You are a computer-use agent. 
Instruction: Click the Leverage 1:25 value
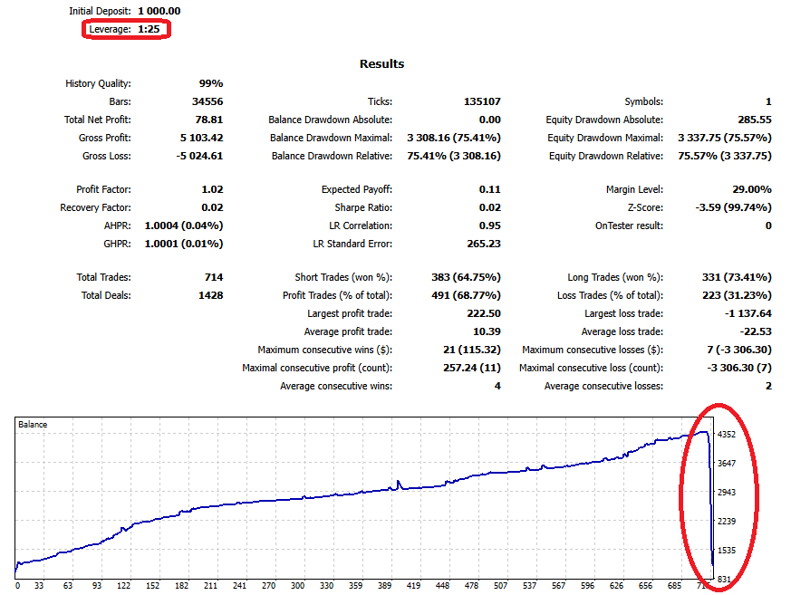pyautogui.click(x=150, y=29)
